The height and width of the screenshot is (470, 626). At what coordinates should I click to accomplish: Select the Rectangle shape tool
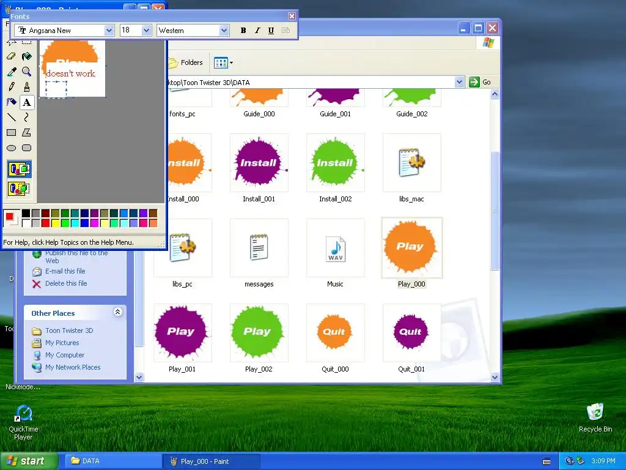[x=12, y=133]
